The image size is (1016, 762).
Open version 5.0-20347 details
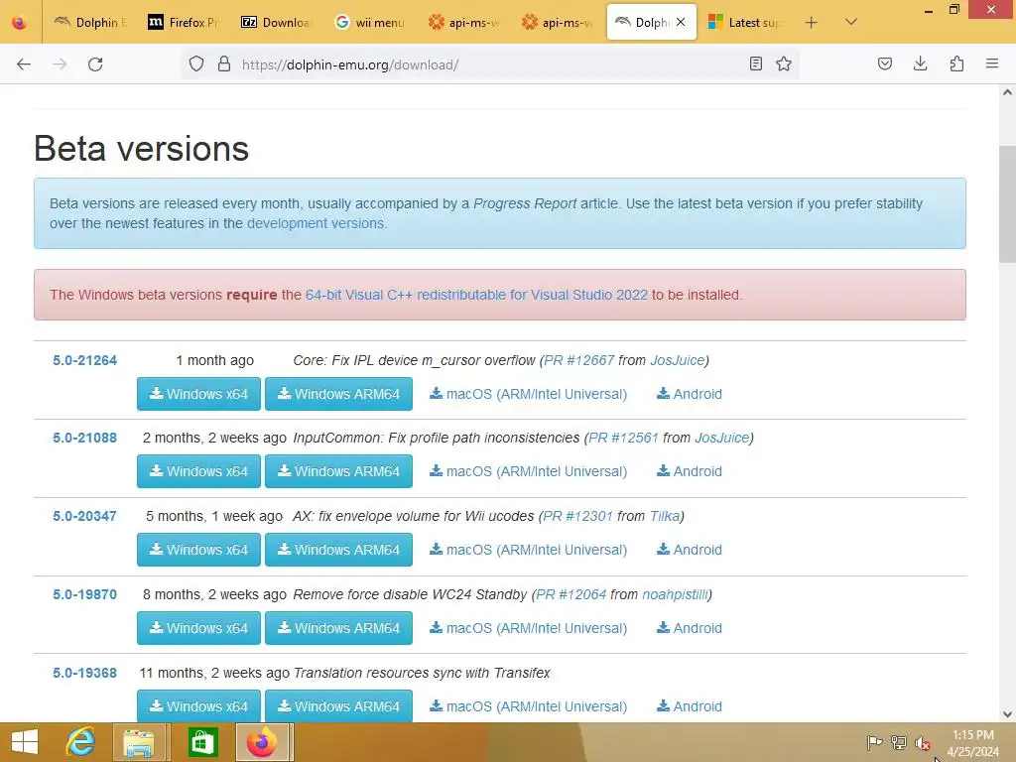[x=85, y=516]
